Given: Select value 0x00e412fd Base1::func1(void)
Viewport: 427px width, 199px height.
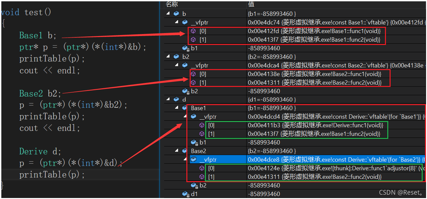Looking at the screenshot, I should click(314, 31).
